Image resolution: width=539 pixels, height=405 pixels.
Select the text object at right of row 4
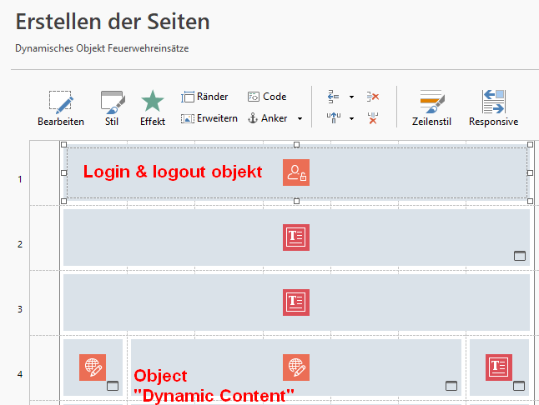(499, 367)
